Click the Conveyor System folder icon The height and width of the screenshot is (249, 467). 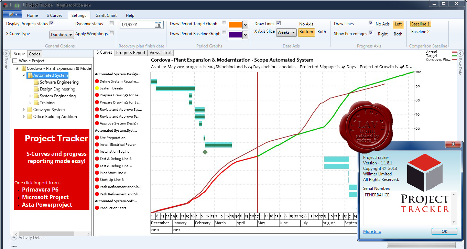click(30, 110)
